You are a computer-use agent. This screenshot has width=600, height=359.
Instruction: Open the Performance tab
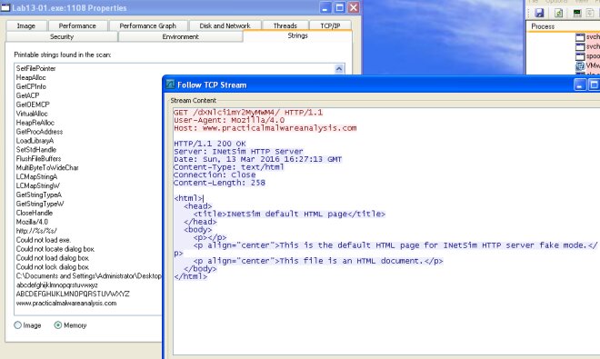77,25
